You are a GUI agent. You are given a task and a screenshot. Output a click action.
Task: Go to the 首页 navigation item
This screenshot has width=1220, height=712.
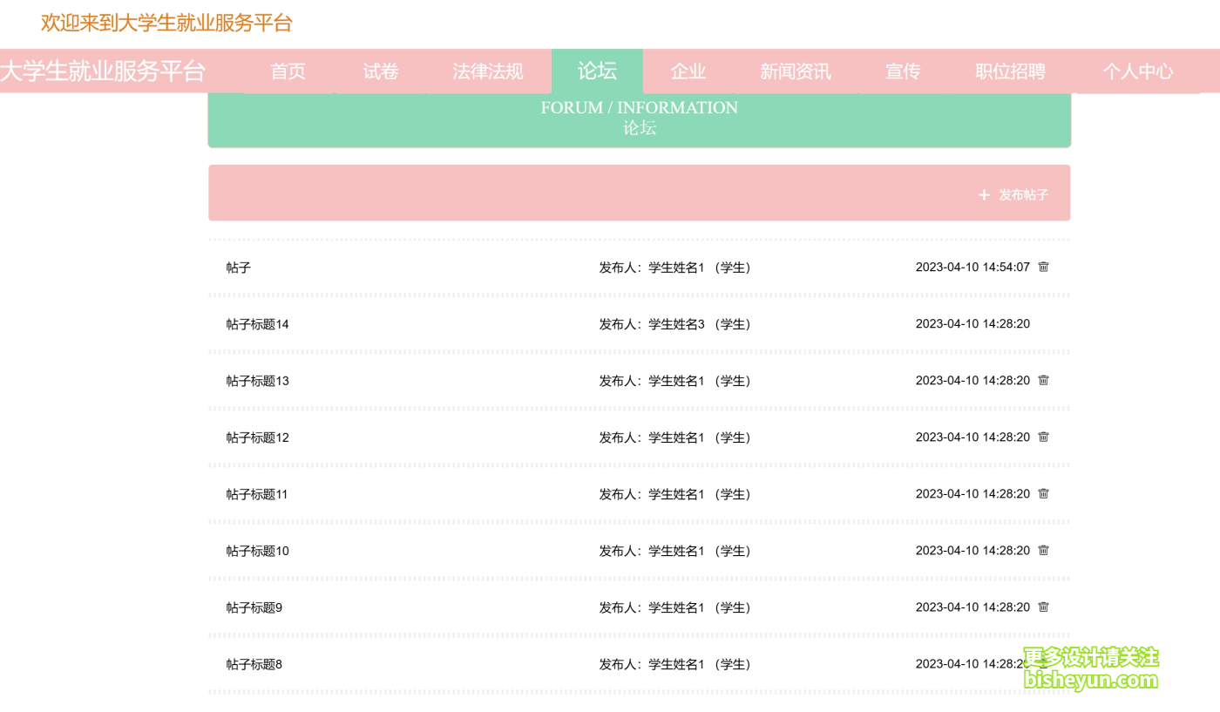coord(288,71)
